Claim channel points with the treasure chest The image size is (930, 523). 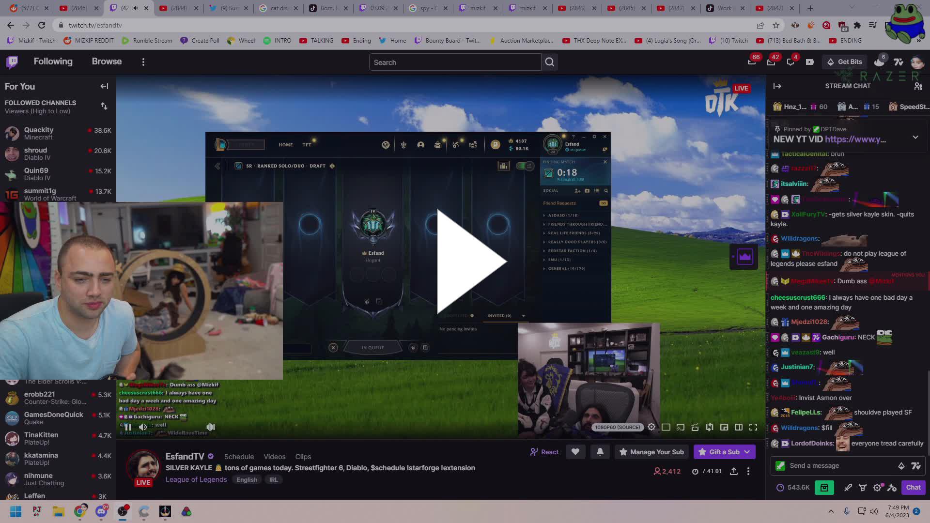pyautogui.click(x=825, y=488)
